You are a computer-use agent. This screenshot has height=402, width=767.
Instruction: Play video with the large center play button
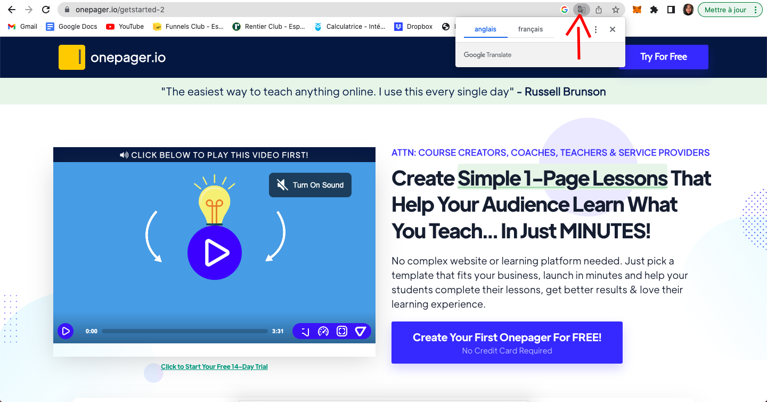pyautogui.click(x=215, y=253)
